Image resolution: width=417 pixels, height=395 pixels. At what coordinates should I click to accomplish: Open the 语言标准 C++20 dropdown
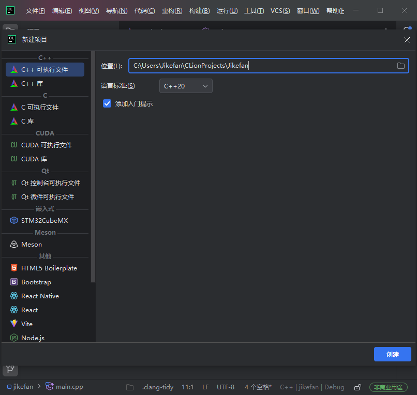click(186, 86)
